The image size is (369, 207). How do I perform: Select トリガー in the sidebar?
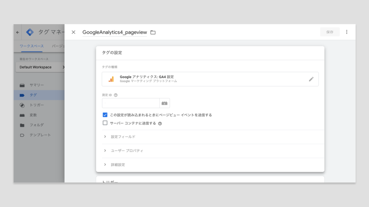pyautogui.click(x=37, y=105)
